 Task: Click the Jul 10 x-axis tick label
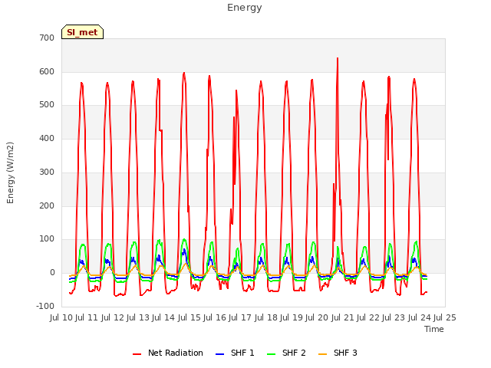(x=61, y=318)
